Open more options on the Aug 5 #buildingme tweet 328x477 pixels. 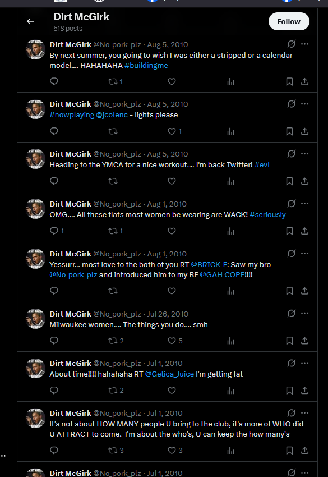pos(304,44)
